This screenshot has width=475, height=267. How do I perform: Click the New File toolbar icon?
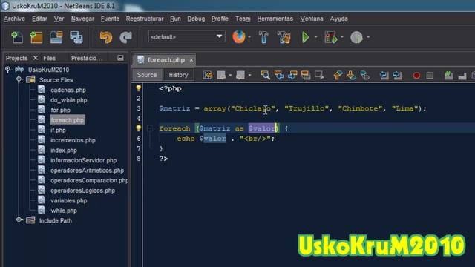[x=17, y=37]
